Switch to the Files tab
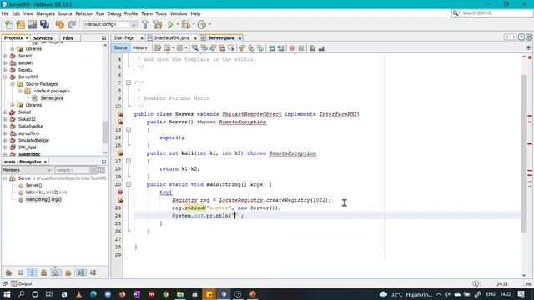 point(68,38)
